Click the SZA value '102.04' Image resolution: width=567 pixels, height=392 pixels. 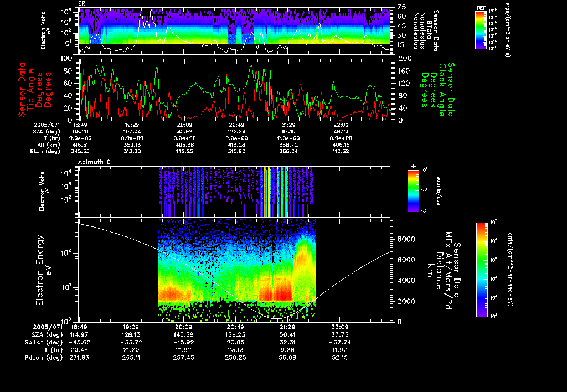pyautogui.click(x=132, y=132)
